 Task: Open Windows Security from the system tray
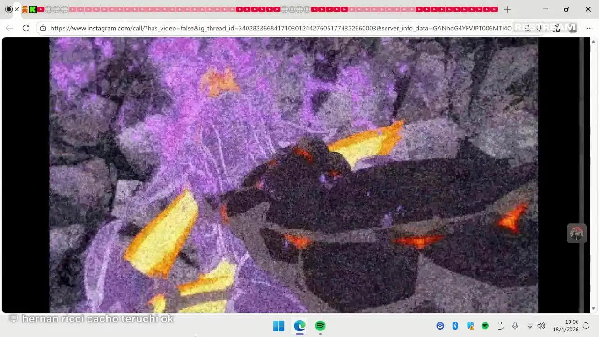point(470,326)
